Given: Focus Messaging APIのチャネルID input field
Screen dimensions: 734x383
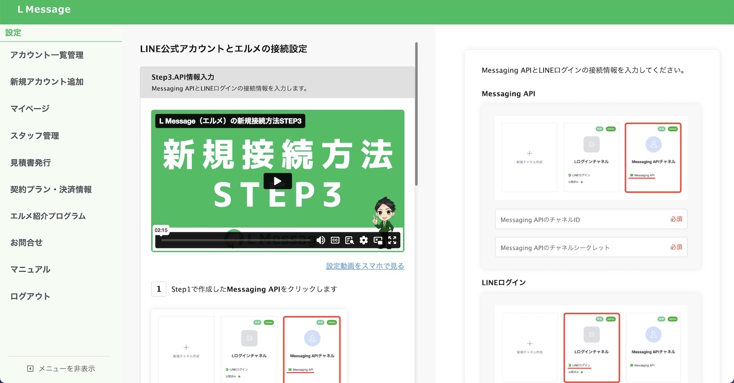Looking at the screenshot, I should 591,219.
